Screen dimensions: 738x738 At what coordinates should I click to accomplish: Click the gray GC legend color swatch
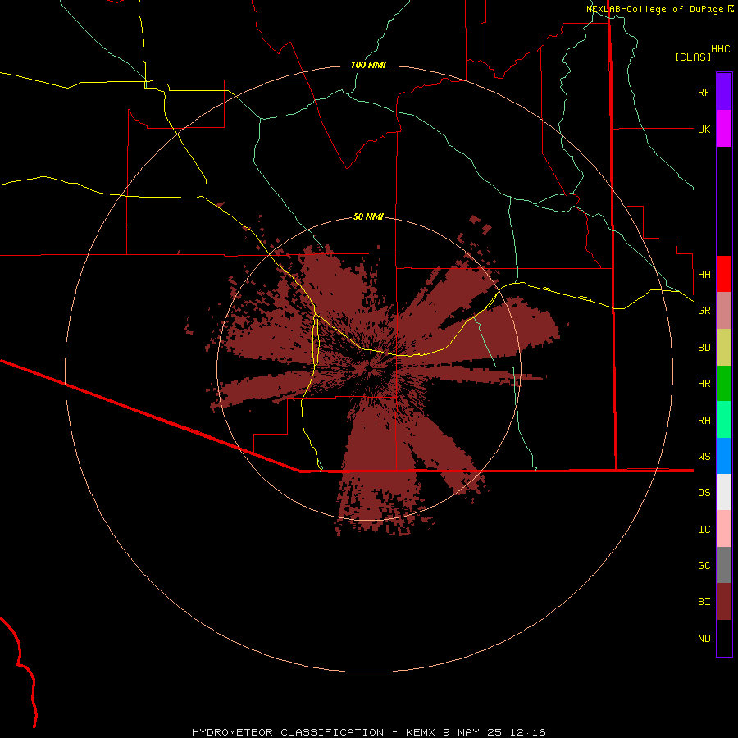[x=724, y=565]
